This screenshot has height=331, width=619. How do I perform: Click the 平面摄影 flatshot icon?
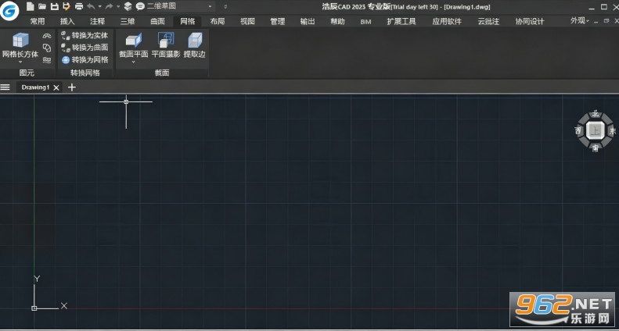[166, 40]
